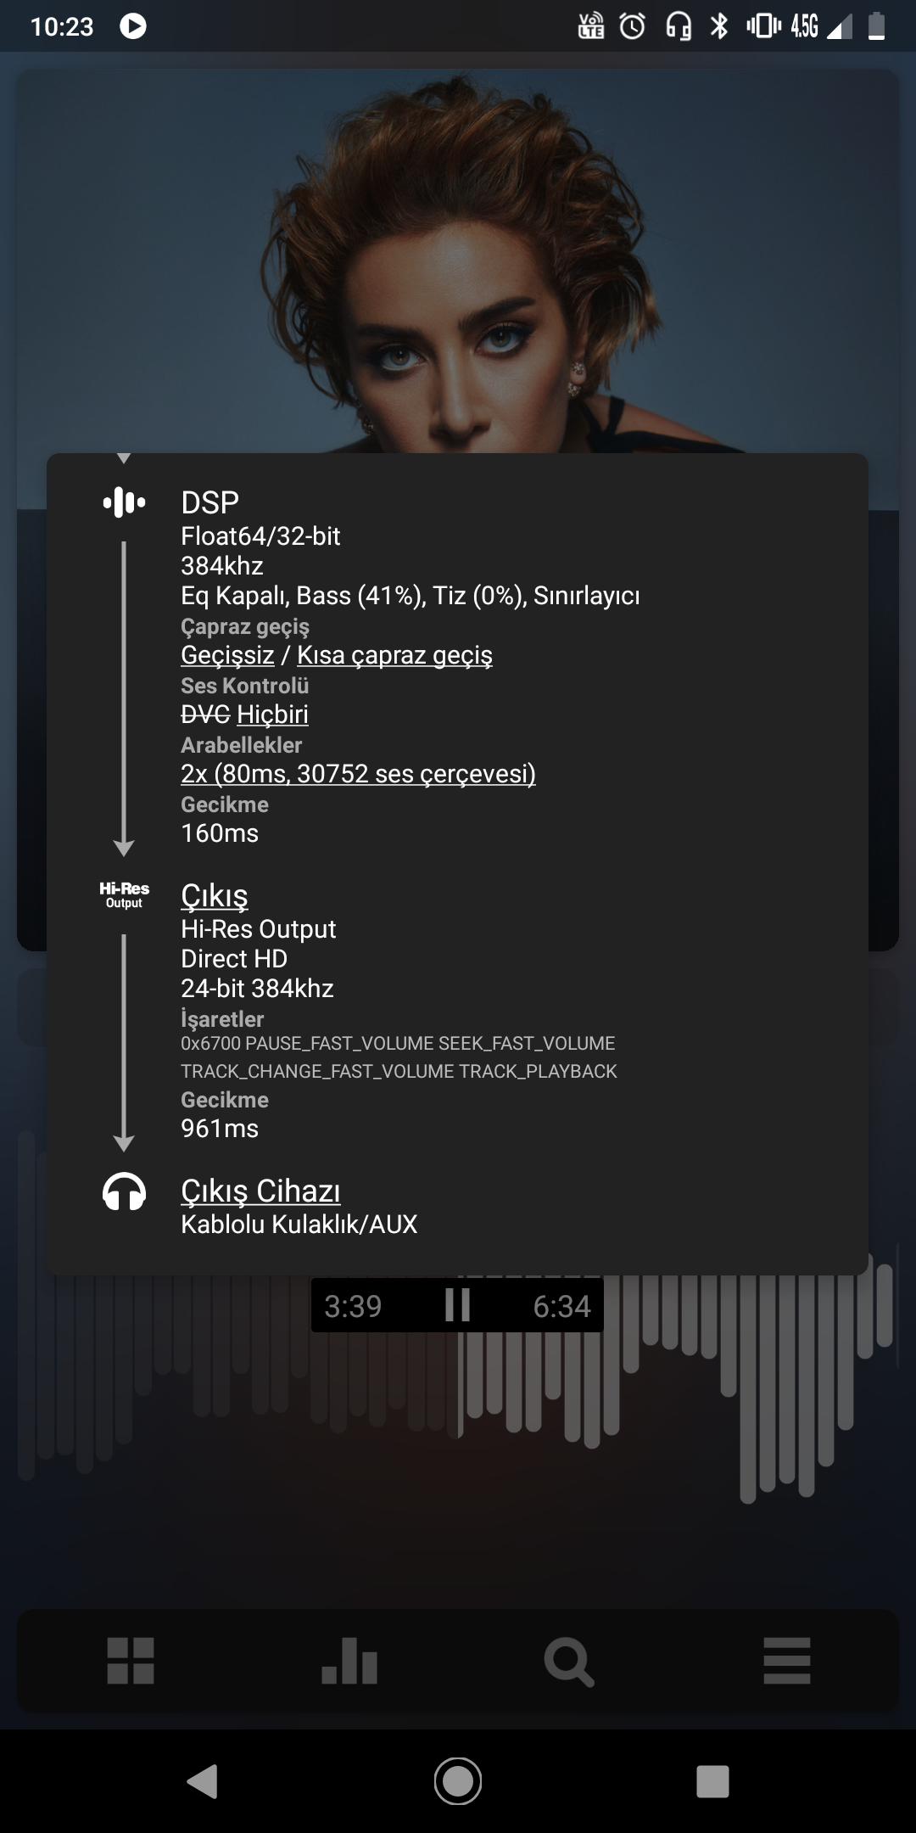Pause playback with the pause button

tap(457, 1305)
